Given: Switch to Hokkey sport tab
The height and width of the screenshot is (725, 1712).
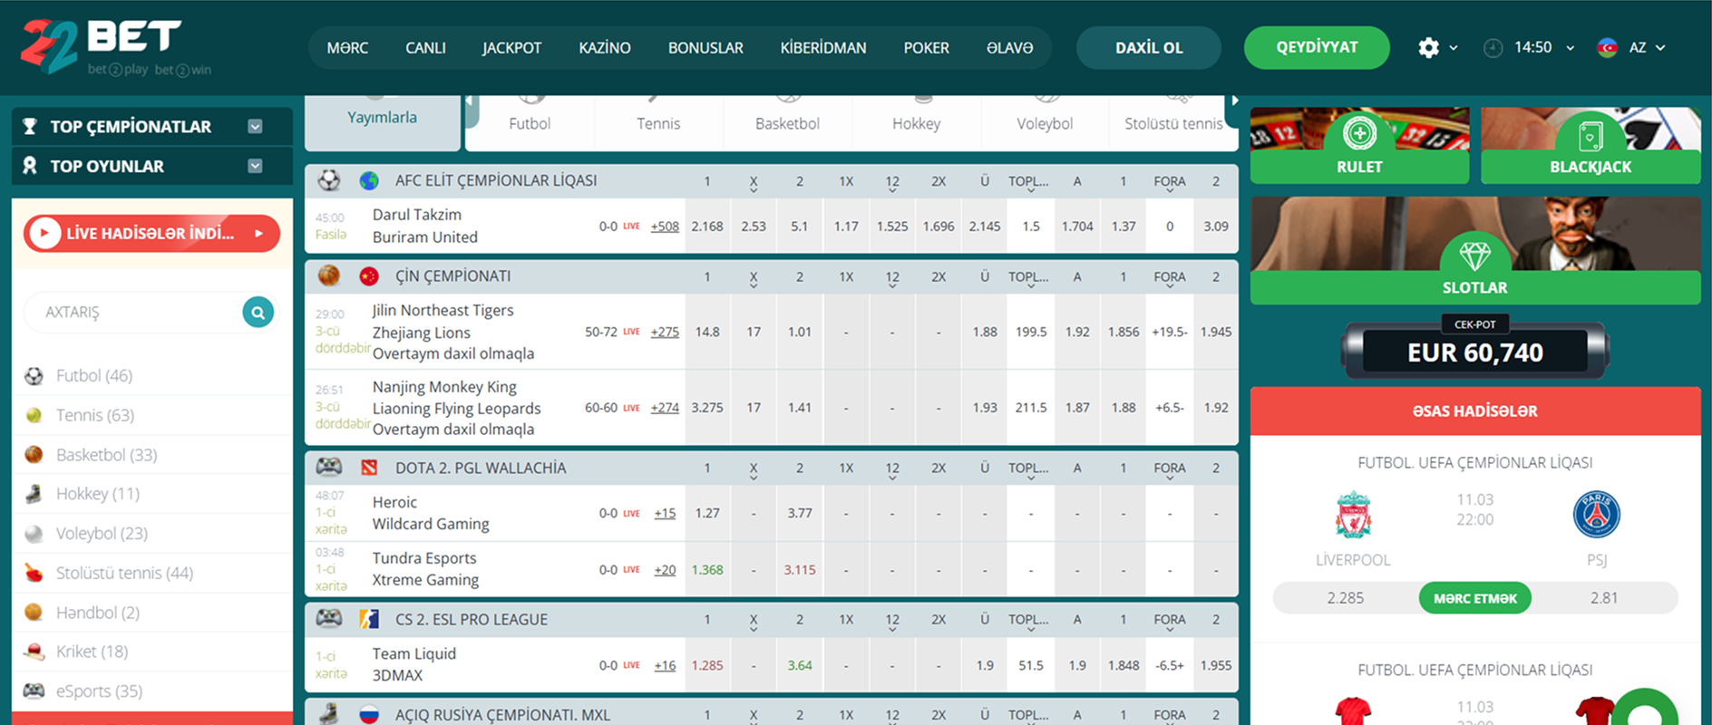Looking at the screenshot, I should pos(916,122).
